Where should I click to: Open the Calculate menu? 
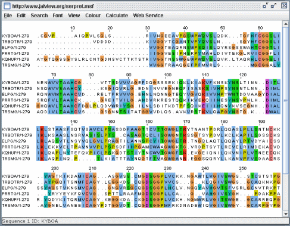point(117,16)
